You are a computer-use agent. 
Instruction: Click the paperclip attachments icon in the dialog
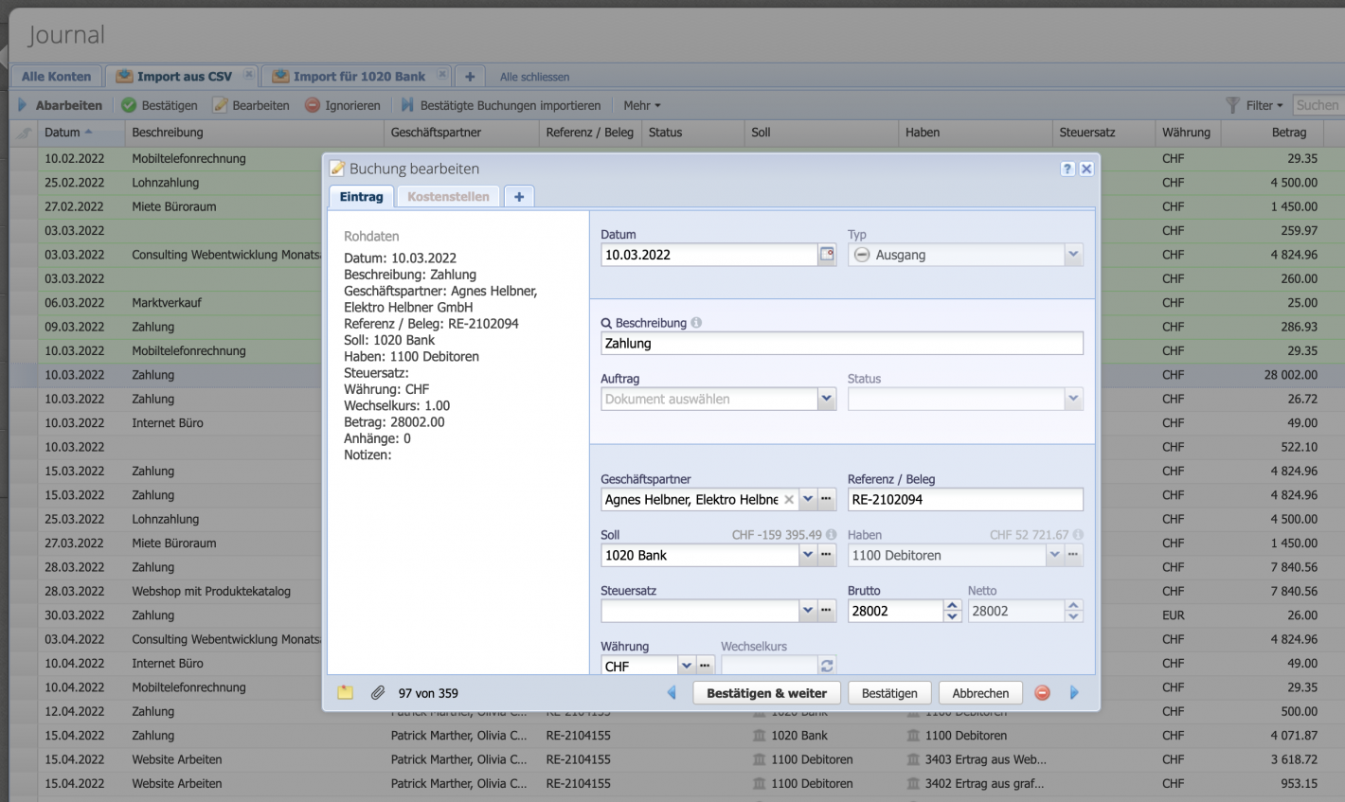378,692
